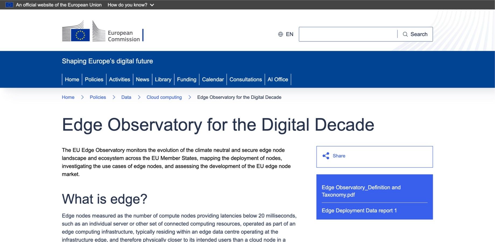Open the Library menu item
This screenshot has width=495, height=242.
tap(163, 79)
